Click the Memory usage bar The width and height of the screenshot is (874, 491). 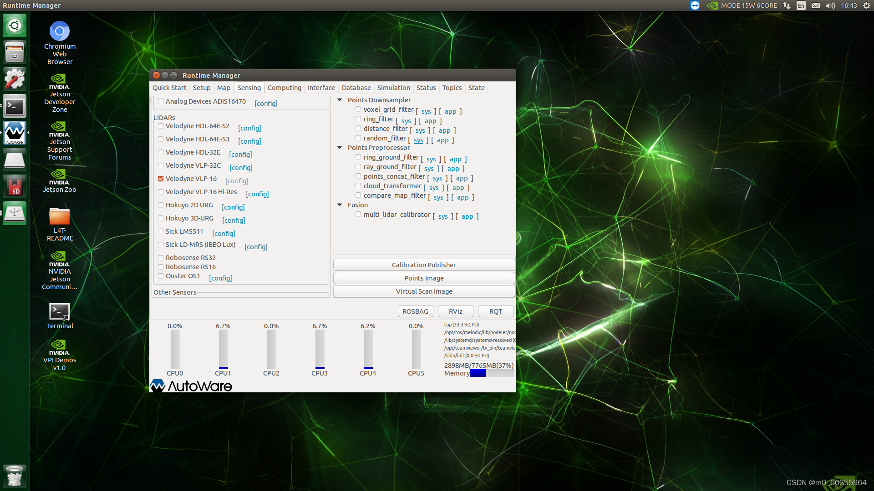(x=492, y=373)
